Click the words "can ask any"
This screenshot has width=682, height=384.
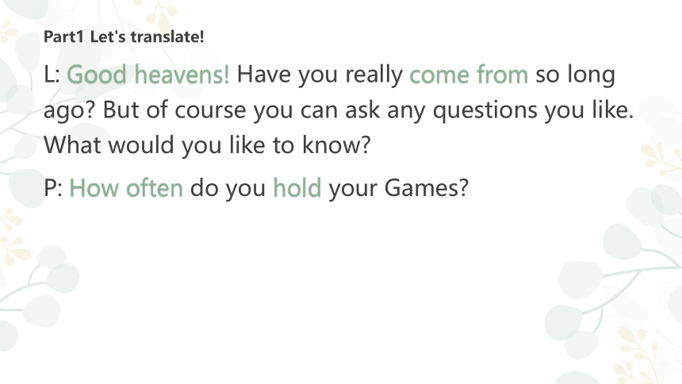[362, 111]
